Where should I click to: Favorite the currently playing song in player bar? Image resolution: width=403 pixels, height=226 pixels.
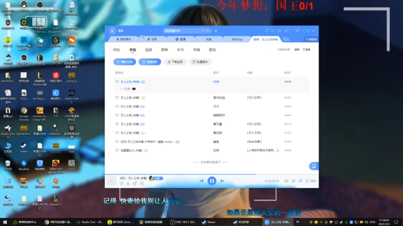coord(122,183)
